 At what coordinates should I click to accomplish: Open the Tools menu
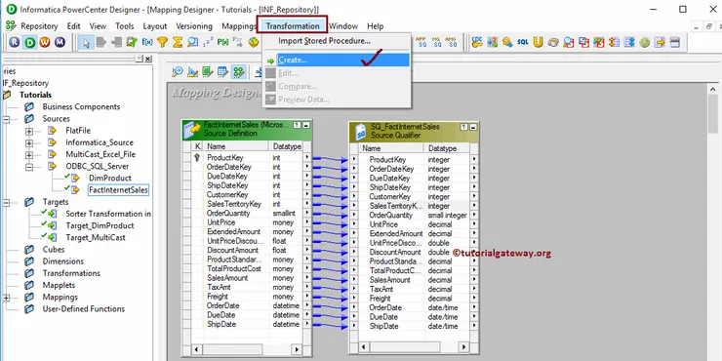click(124, 26)
